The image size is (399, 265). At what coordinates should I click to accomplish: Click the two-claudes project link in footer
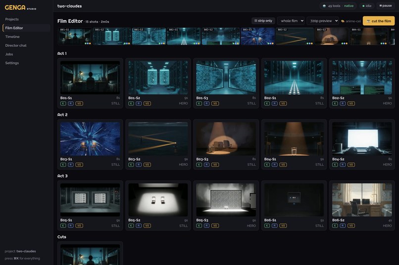pos(26,251)
